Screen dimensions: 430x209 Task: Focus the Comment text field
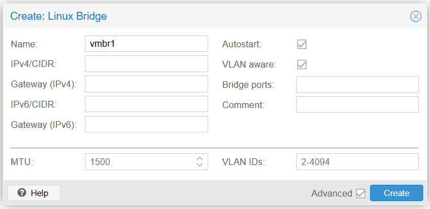pos(358,104)
